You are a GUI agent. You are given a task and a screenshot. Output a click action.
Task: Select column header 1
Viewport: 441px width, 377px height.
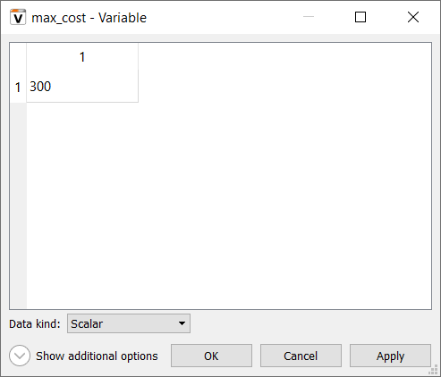coord(82,56)
